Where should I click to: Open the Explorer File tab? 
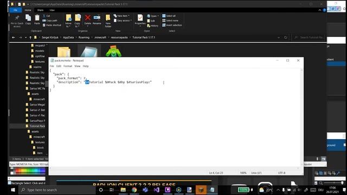click(x=15, y=10)
